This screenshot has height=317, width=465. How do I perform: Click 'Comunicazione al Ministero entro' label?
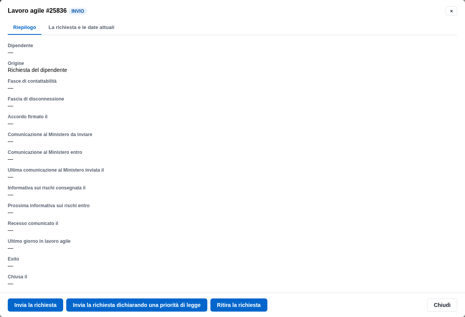[45, 152]
